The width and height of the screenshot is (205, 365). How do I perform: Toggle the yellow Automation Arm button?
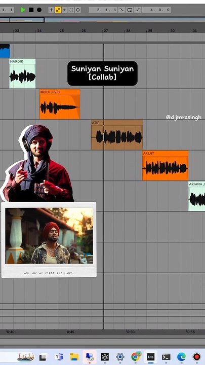pyautogui.click(x=58, y=10)
